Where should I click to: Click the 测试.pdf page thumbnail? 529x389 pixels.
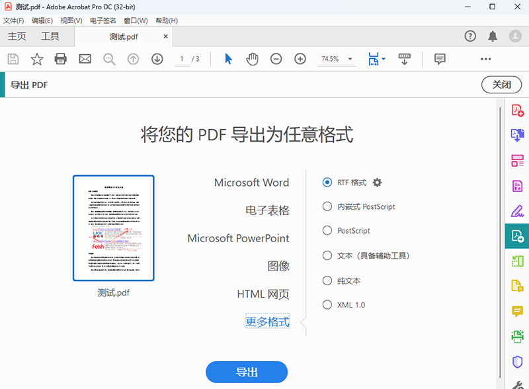click(x=113, y=228)
